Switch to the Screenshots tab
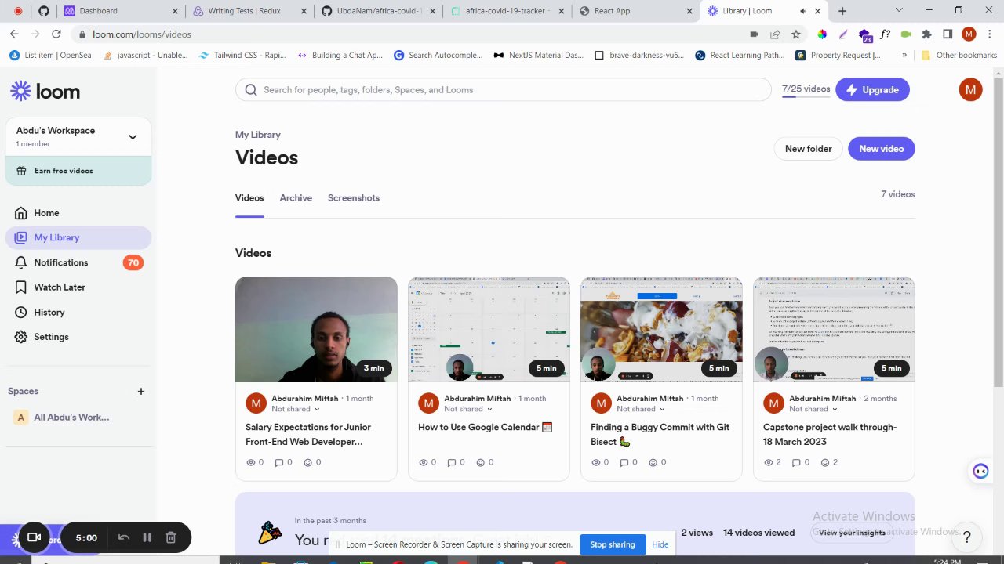This screenshot has width=1004, height=564. point(354,198)
